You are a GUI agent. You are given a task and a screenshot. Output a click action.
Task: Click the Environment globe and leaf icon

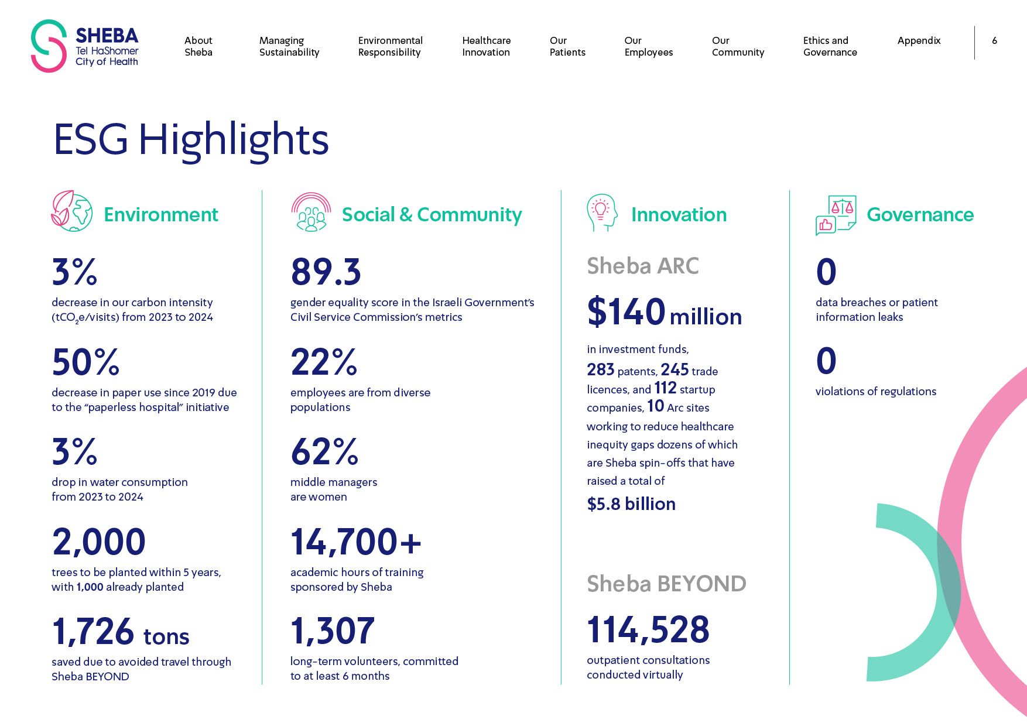pyautogui.click(x=72, y=211)
